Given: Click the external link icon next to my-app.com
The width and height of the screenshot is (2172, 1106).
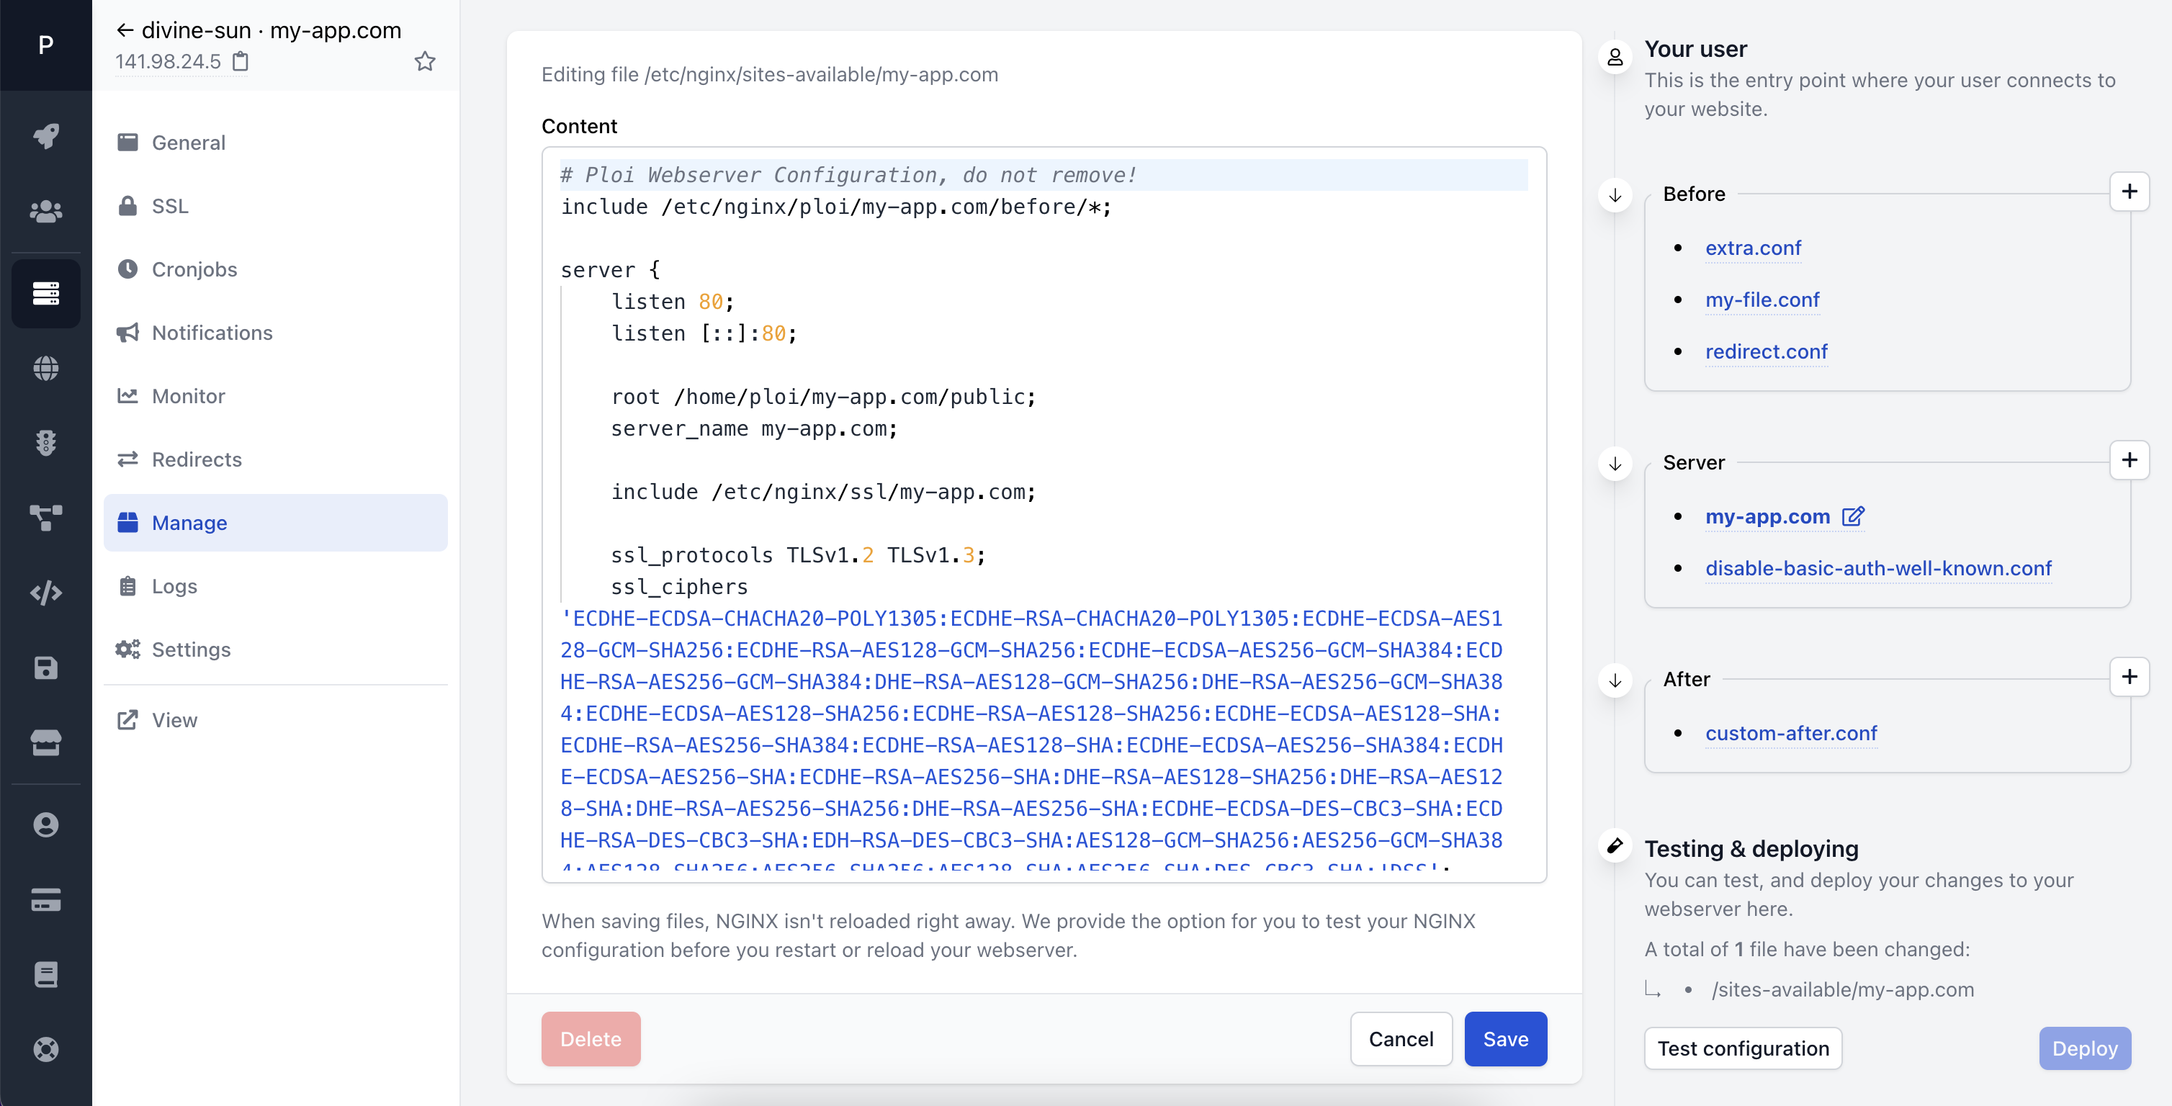Looking at the screenshot, I should (1853, 515).
